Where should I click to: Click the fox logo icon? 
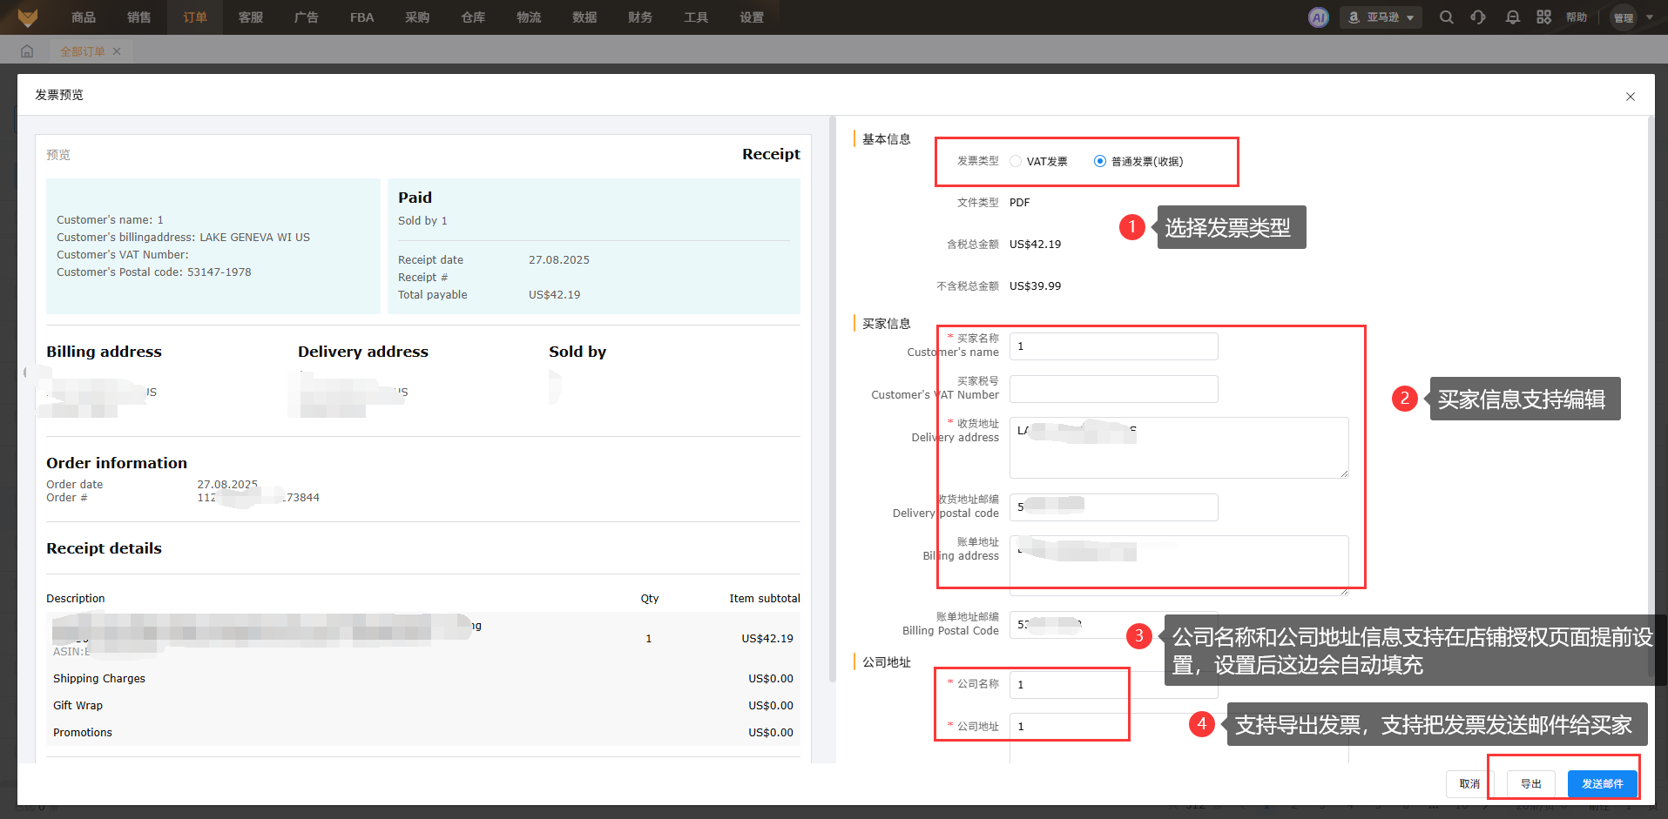coord(28,17)
